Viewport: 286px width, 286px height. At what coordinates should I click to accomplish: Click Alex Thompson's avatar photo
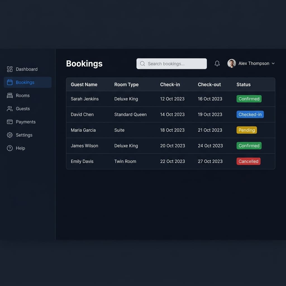coord(232,63)
